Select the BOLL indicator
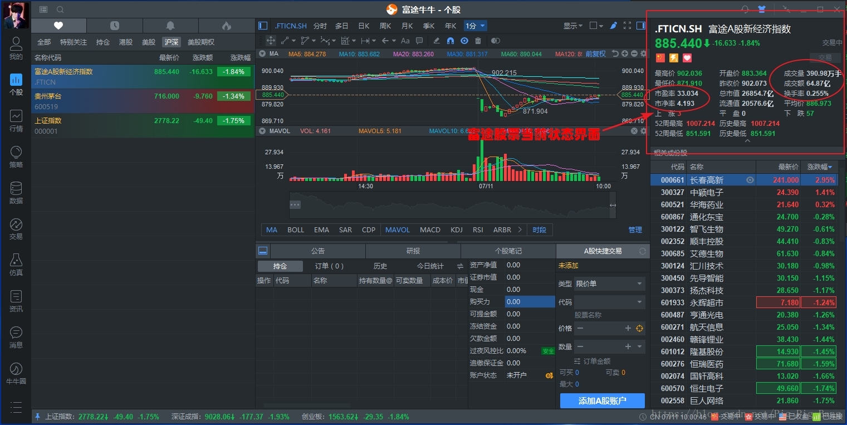Image resolution: width=847 pixels, height=425 pixels. pos(296,229)
